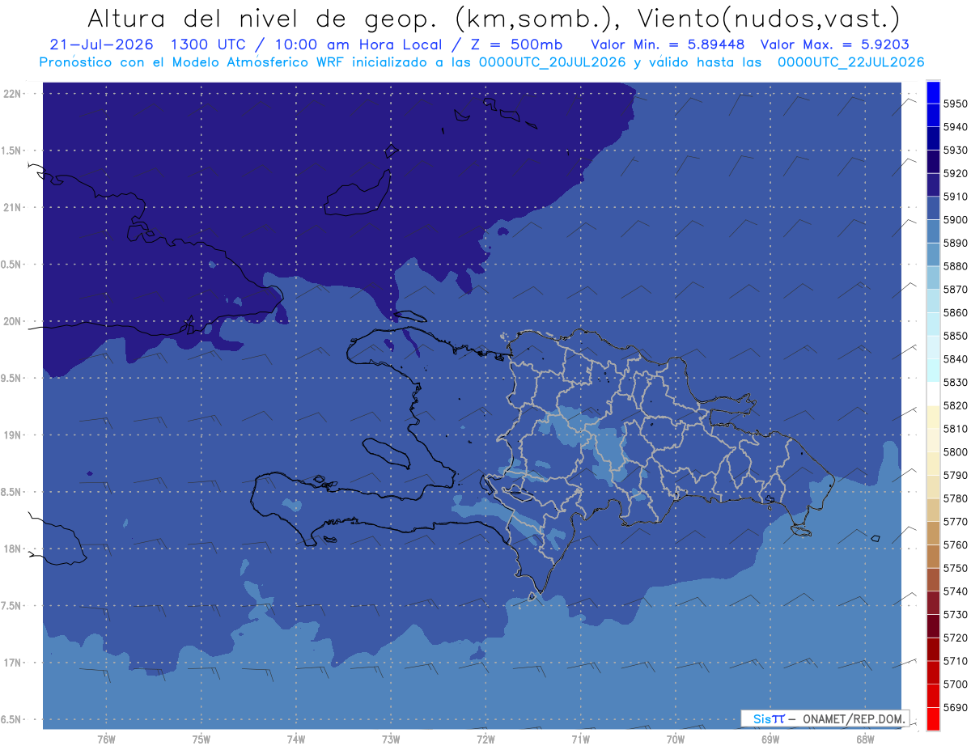Click the '5800' colorbar label

955,452
